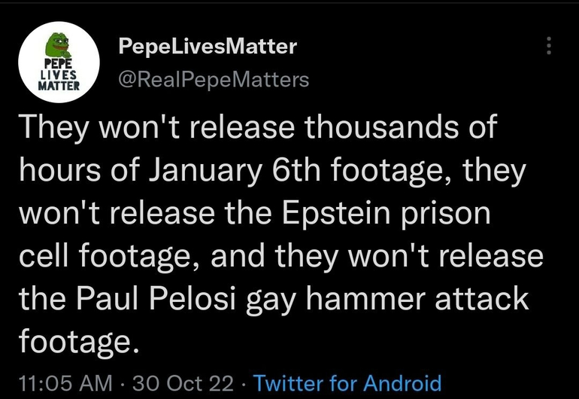Open the "Twitter for Android" source link
Viewport: 579px width, 399px height.
click(347, 382)
